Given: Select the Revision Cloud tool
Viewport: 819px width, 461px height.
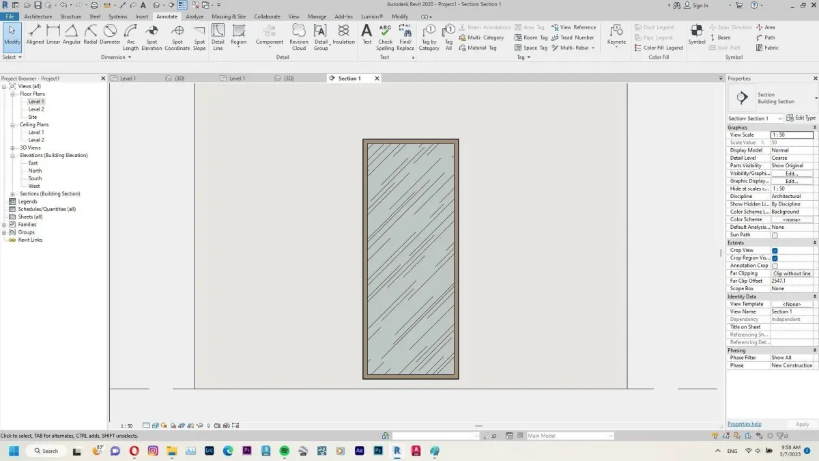Looking at the screenshot, I should coord(299,38).
